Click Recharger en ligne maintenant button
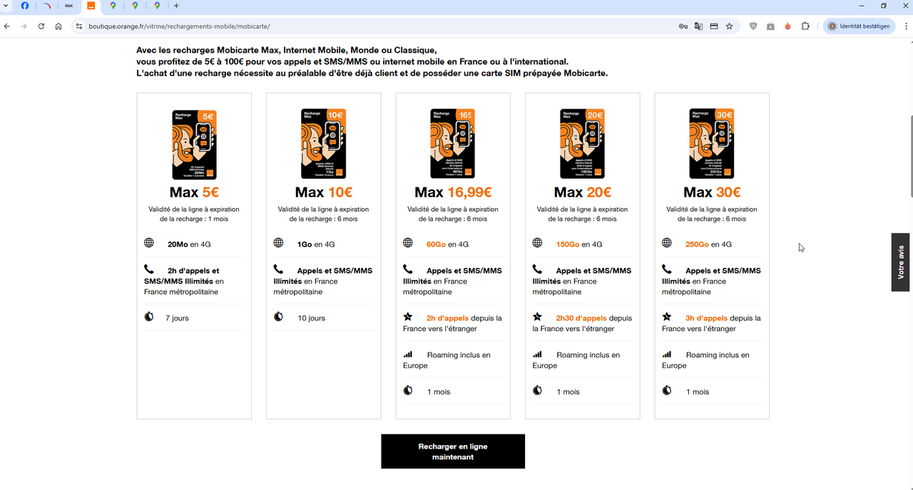The width and height of the screenshot is (913, 490). [x=453, y=452]
